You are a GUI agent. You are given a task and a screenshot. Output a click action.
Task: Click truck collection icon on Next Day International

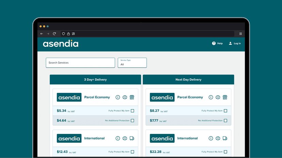pyautogui.click(x=225, y=138)
